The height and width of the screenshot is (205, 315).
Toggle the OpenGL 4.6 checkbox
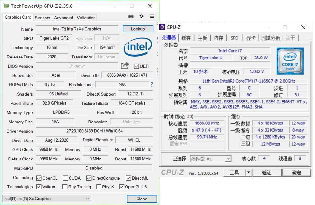122,187
